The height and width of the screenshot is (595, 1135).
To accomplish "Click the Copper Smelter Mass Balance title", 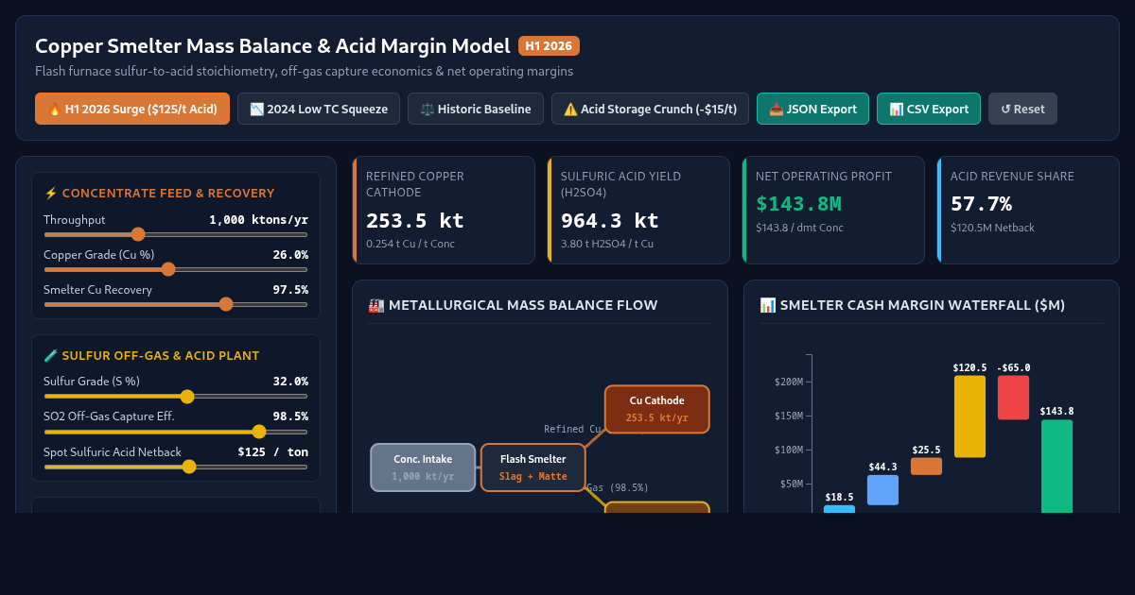I will [x=272, y=45].
